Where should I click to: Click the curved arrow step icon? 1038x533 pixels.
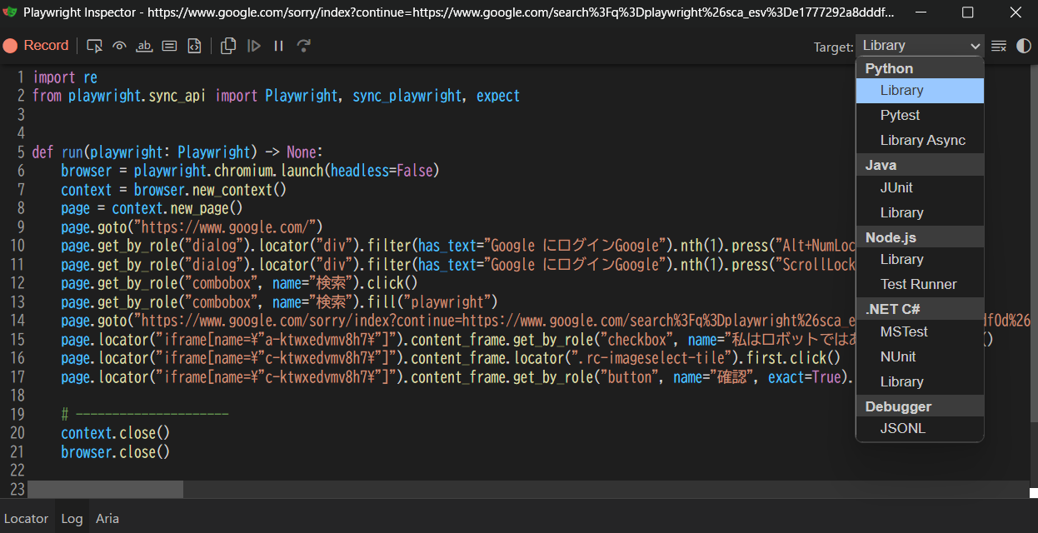pos(303,46)
